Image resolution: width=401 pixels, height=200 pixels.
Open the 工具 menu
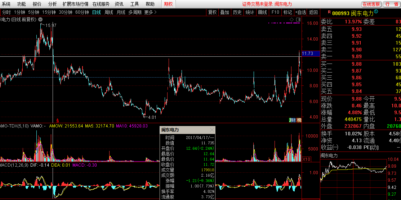point(134,4)
